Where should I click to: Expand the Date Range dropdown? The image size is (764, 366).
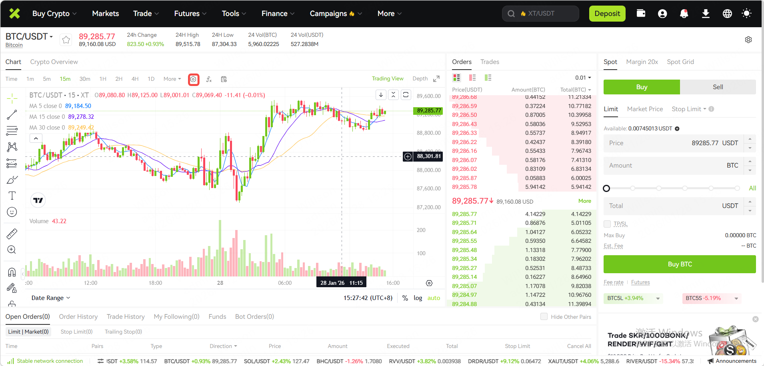coord(51,298)
